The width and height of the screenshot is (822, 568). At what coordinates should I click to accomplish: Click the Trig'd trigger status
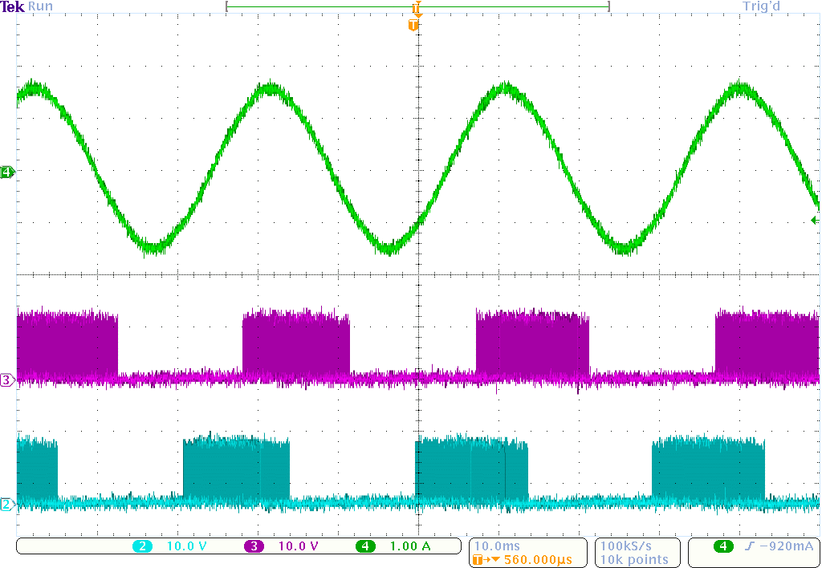coord(761,6)
